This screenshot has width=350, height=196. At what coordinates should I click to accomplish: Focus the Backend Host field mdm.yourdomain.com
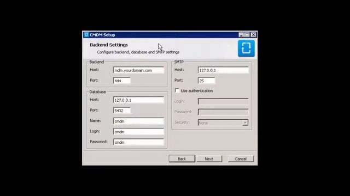point(138,70)
